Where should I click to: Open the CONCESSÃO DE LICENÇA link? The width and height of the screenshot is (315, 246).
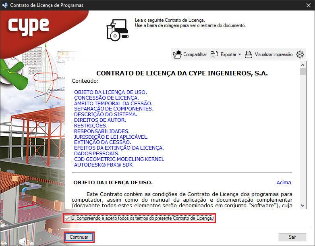click(106, 98)
